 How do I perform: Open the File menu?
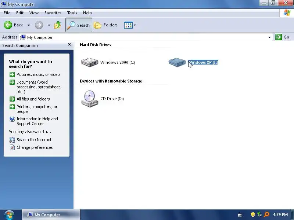tap(7, 13)
